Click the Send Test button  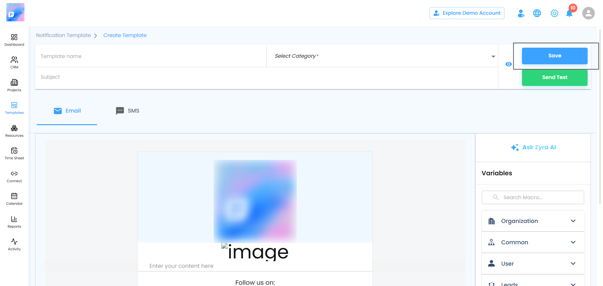(x=555, y=77)
